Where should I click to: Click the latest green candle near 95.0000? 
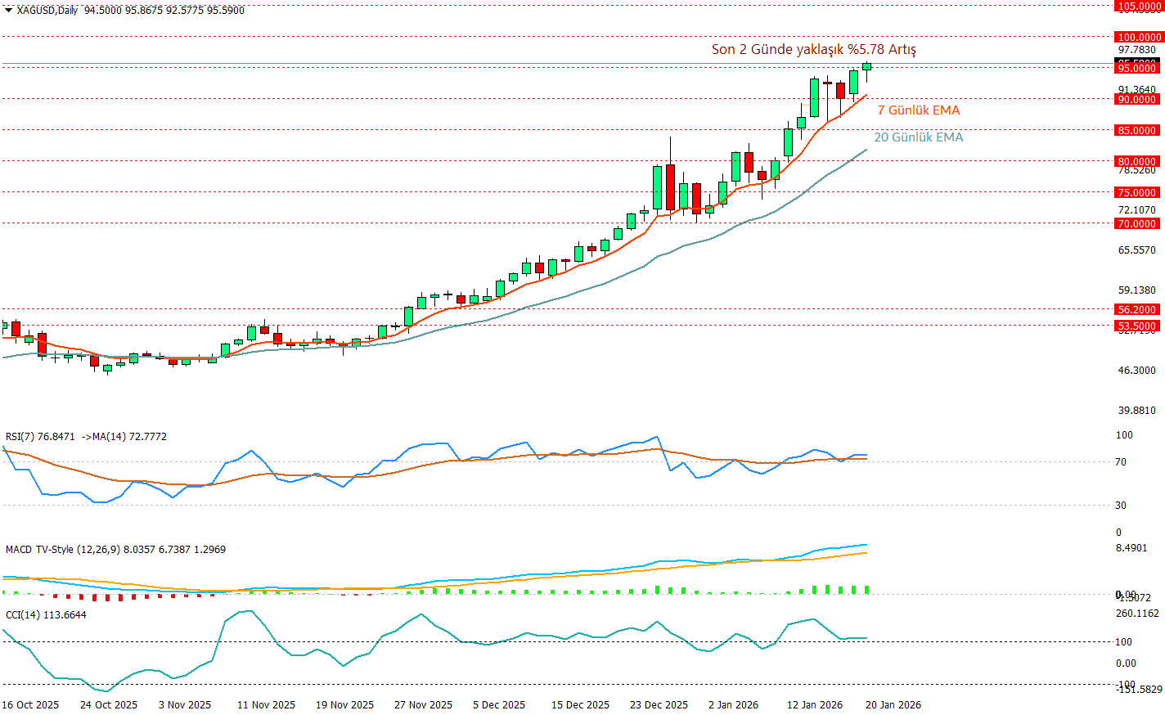click(867, 66)
